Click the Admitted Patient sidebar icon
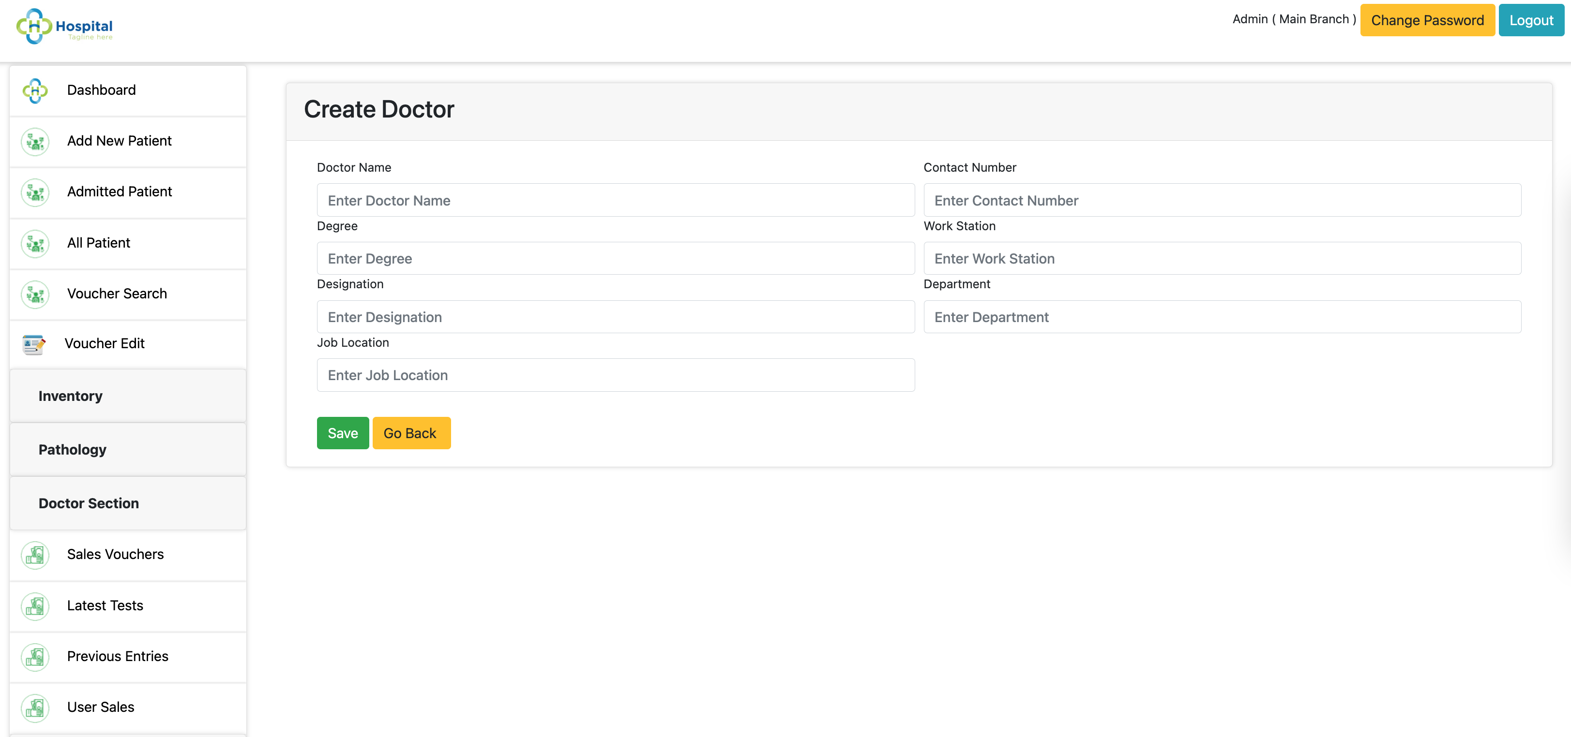This screenshot has width=1571, height=737. [x=35, y=192]
